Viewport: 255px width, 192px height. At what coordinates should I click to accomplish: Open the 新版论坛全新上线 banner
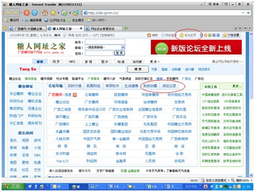(x=196, y=47)
